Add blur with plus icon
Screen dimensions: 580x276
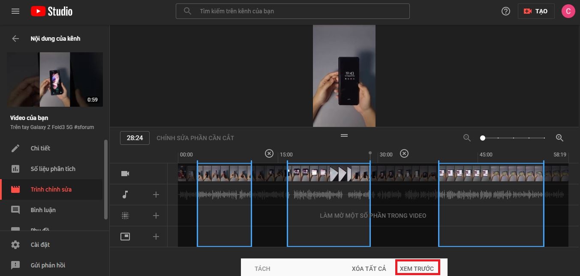[156, 216]
